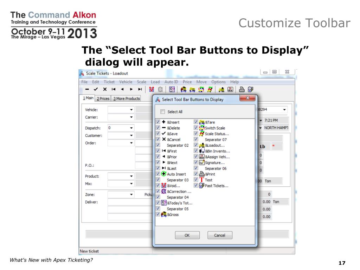
Task: Open the Zone dropdown
Action: point(131,194)
